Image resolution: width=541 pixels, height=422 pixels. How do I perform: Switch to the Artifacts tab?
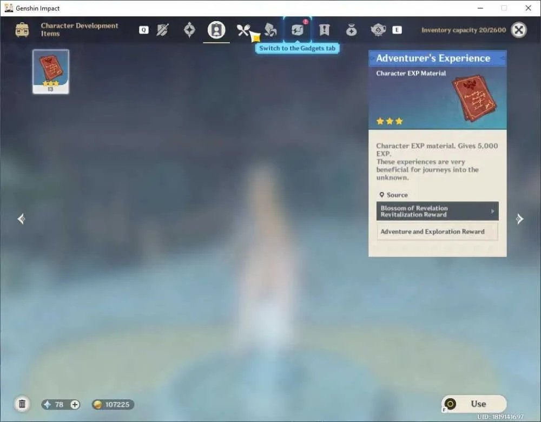pos(189,30)
